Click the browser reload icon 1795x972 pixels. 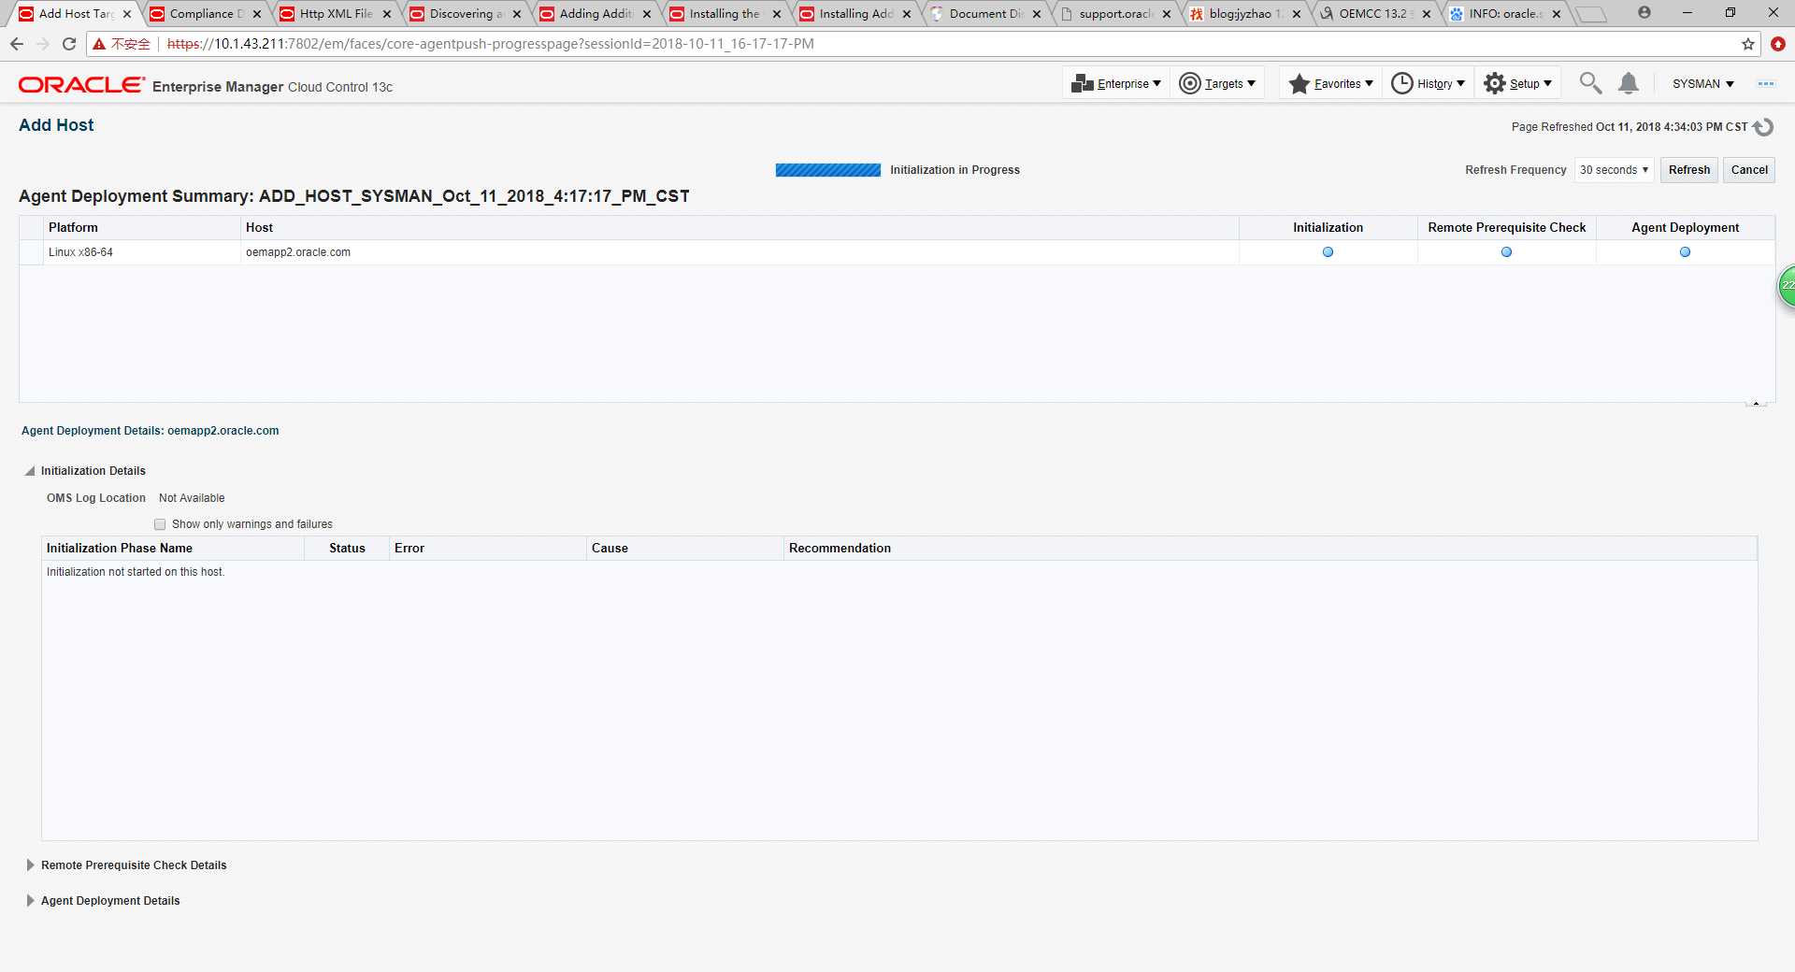click(x=69, y=44)
